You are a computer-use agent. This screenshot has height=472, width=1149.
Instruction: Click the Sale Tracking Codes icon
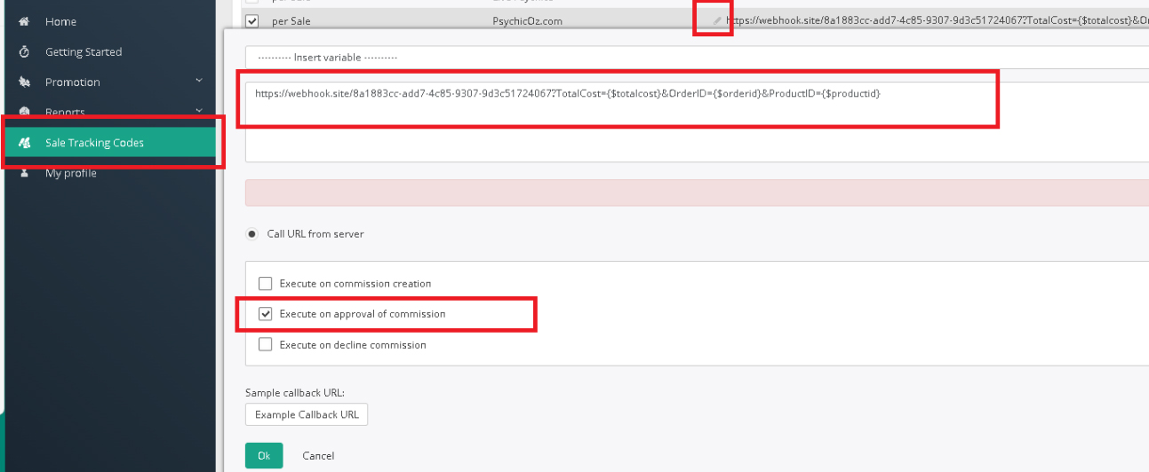[24, 143]
